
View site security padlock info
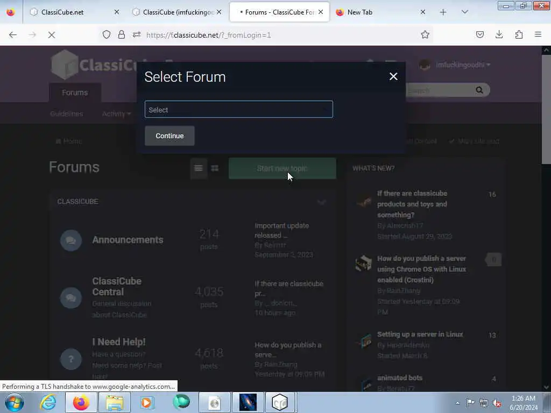tap(121, 34)
